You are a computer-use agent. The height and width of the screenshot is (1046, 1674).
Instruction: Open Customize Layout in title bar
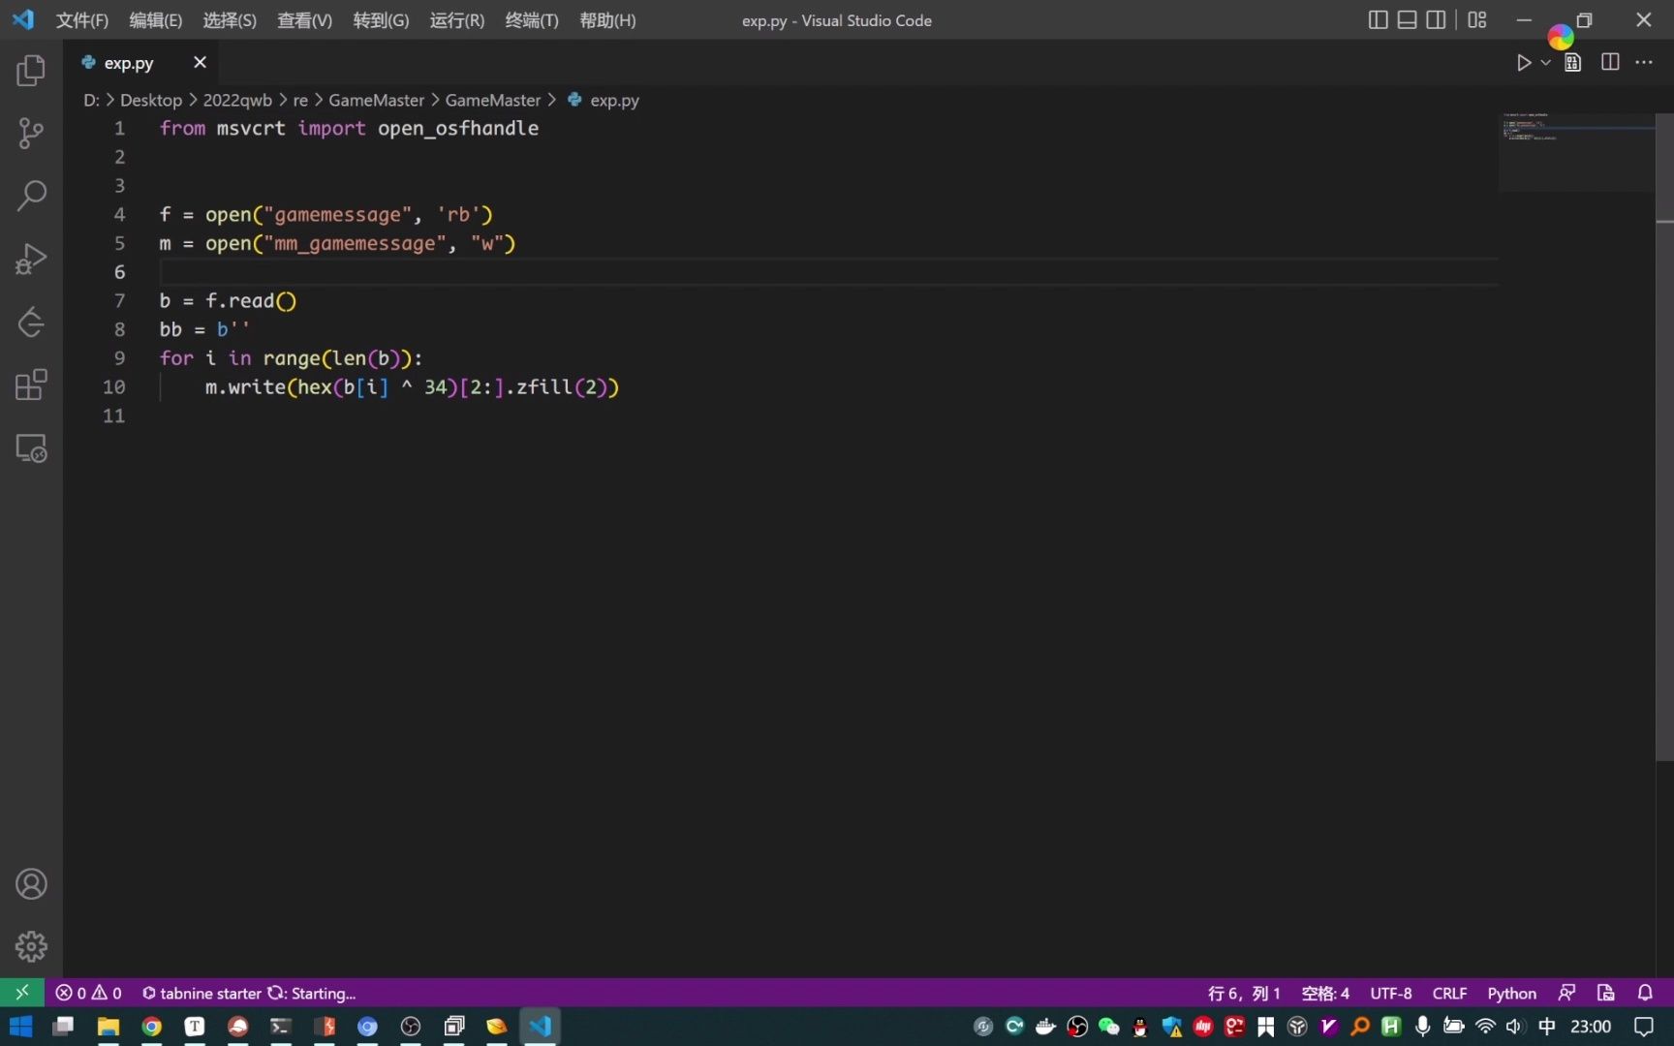(x=1477, y=20)
